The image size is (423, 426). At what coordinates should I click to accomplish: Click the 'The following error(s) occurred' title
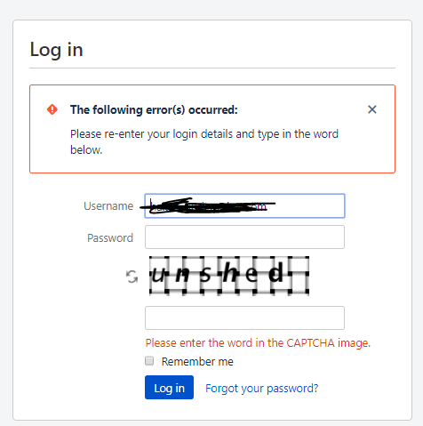point(154,109)
